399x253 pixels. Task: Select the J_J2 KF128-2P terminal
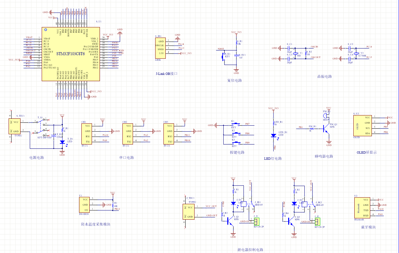coord(317,221)
